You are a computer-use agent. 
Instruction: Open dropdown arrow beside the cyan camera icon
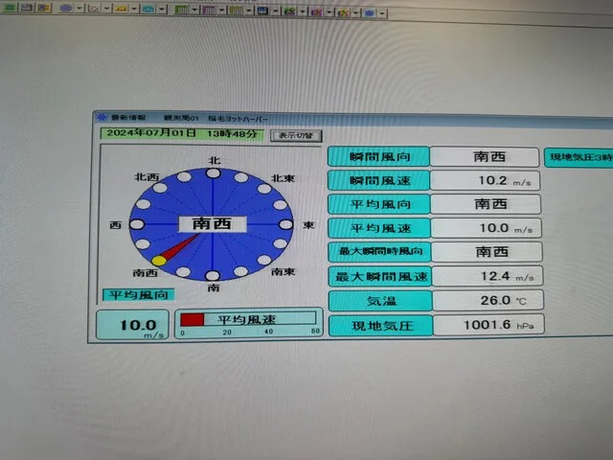161,10
